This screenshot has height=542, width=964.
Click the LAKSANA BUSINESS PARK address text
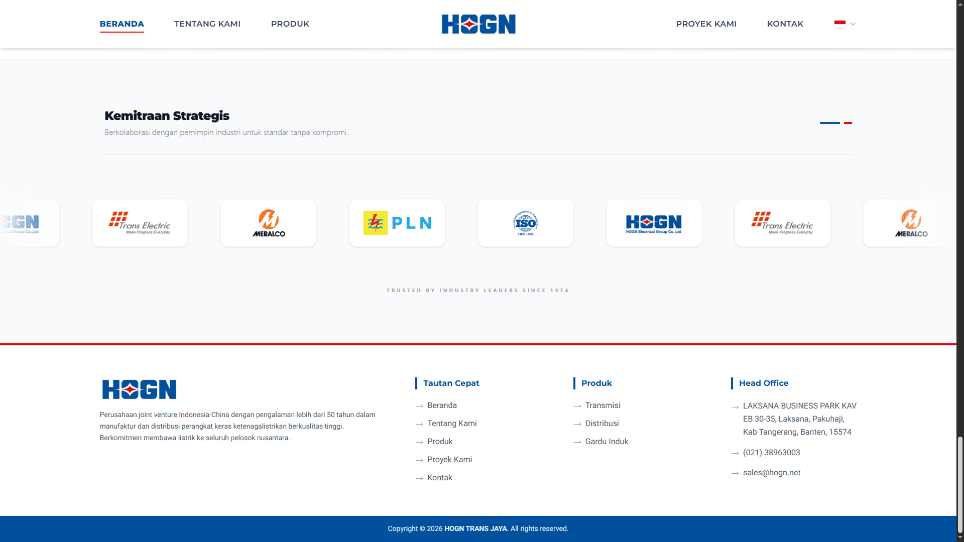(x=800, y=419)
